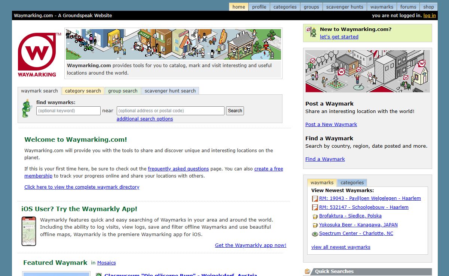449x276 pixels.
Task: Open the home tab
Action: click(239, 7)
